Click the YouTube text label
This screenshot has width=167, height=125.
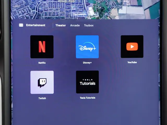[132, 63]
